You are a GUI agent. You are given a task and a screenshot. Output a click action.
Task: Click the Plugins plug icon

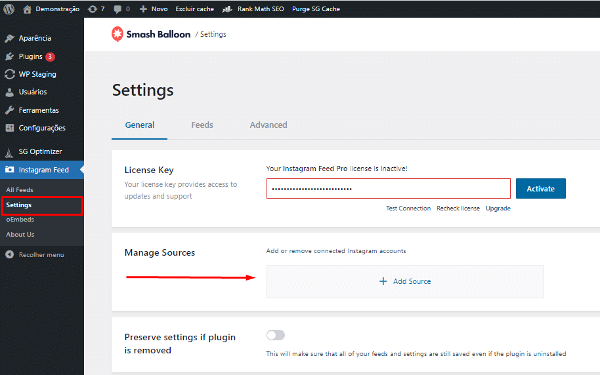click(10, 56)
